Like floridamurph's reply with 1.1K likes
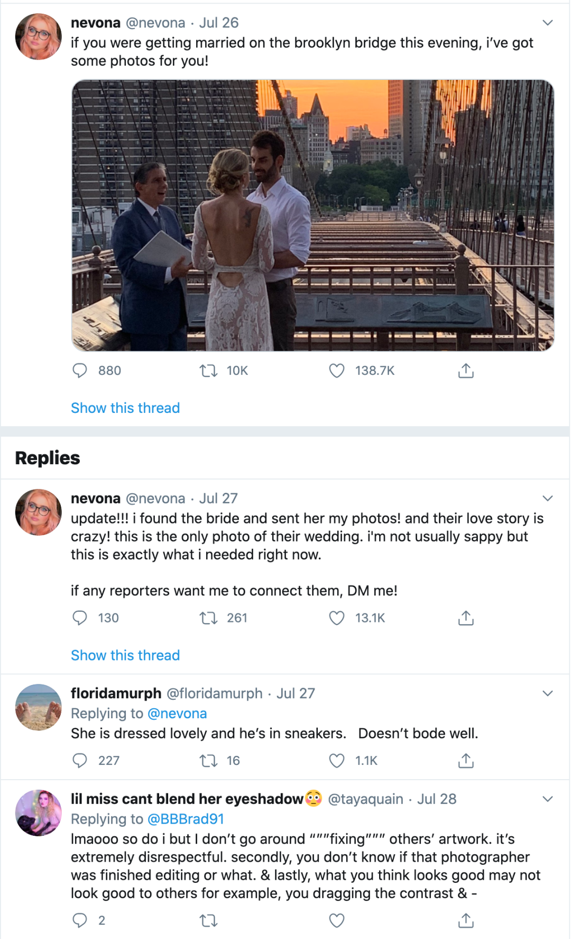 click(337, 761)
